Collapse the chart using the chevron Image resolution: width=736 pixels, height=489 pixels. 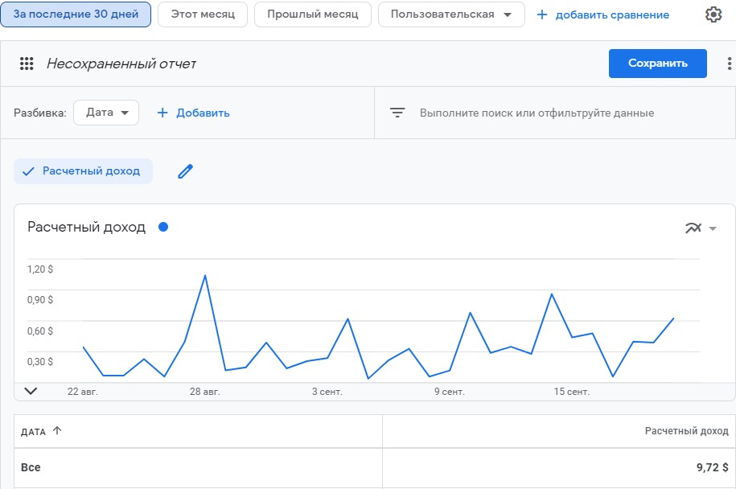[x=31, y=391]
